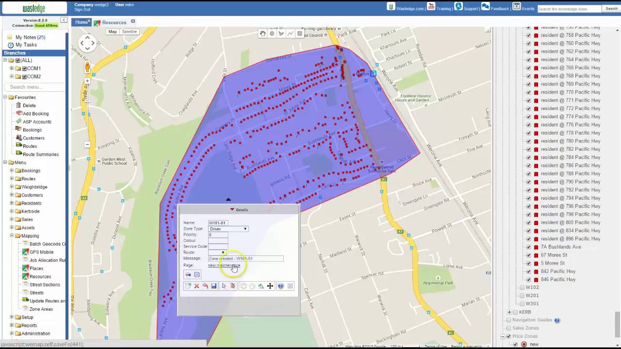The image size is (621, 349).
Task: Select the polygon drawing tool above the map
Action: pyautogui.click(x=281, y=33)
